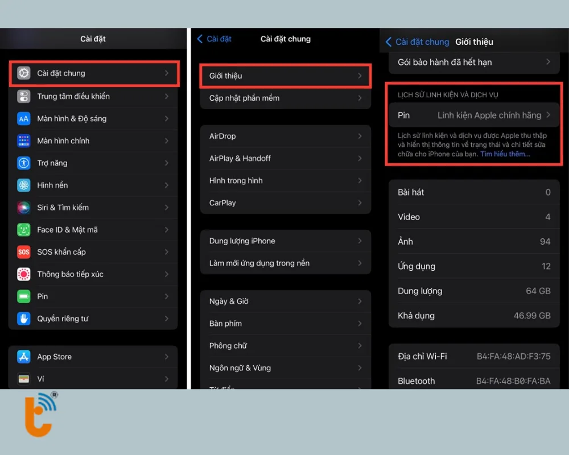Tap the Siri & Tìm kiếm icon
This screenshot has height=455, width=569.
coord(23,208)
